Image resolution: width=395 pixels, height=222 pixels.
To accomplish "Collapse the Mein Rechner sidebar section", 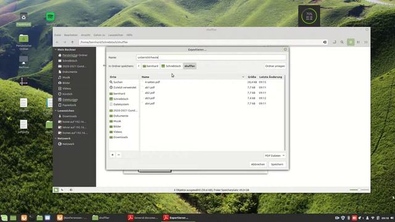I will tap(56, 49).
